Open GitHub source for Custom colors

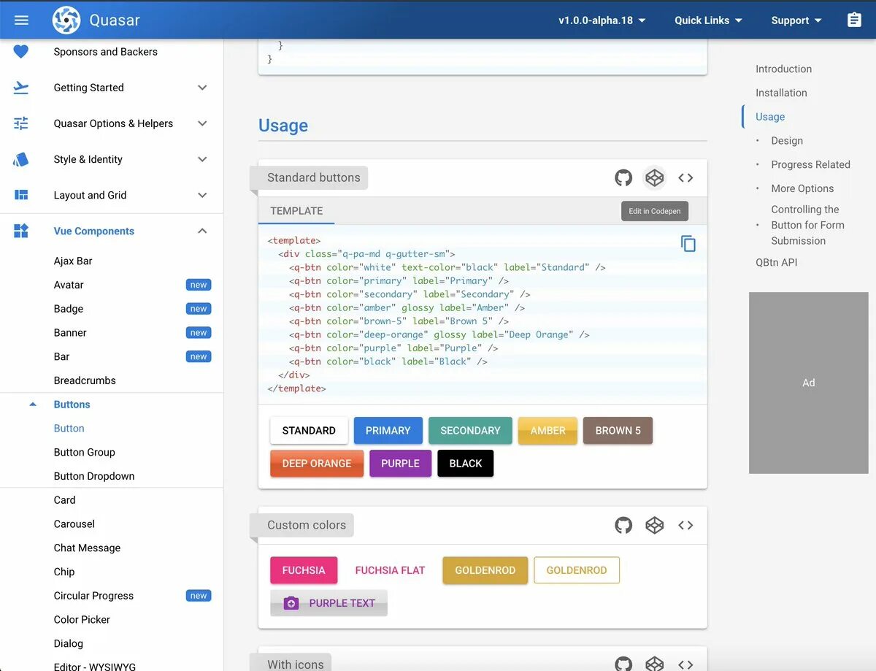click(623, 525)
